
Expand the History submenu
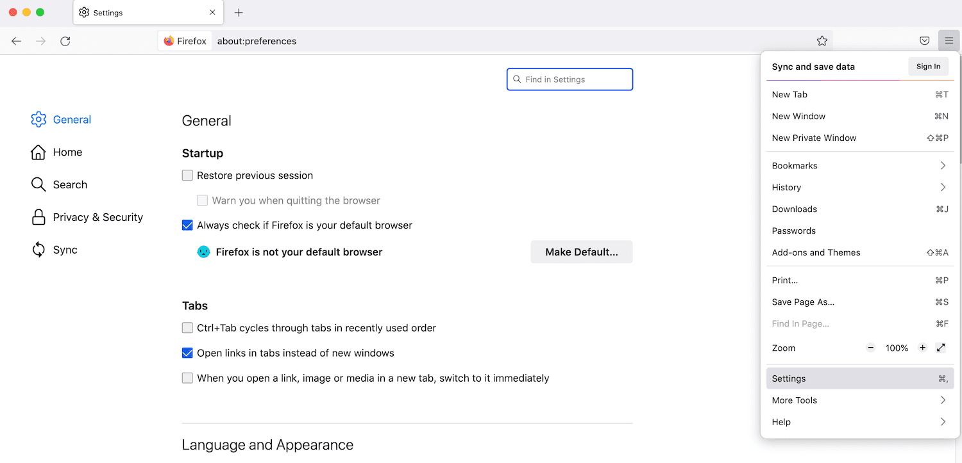(x=859, y=188)
